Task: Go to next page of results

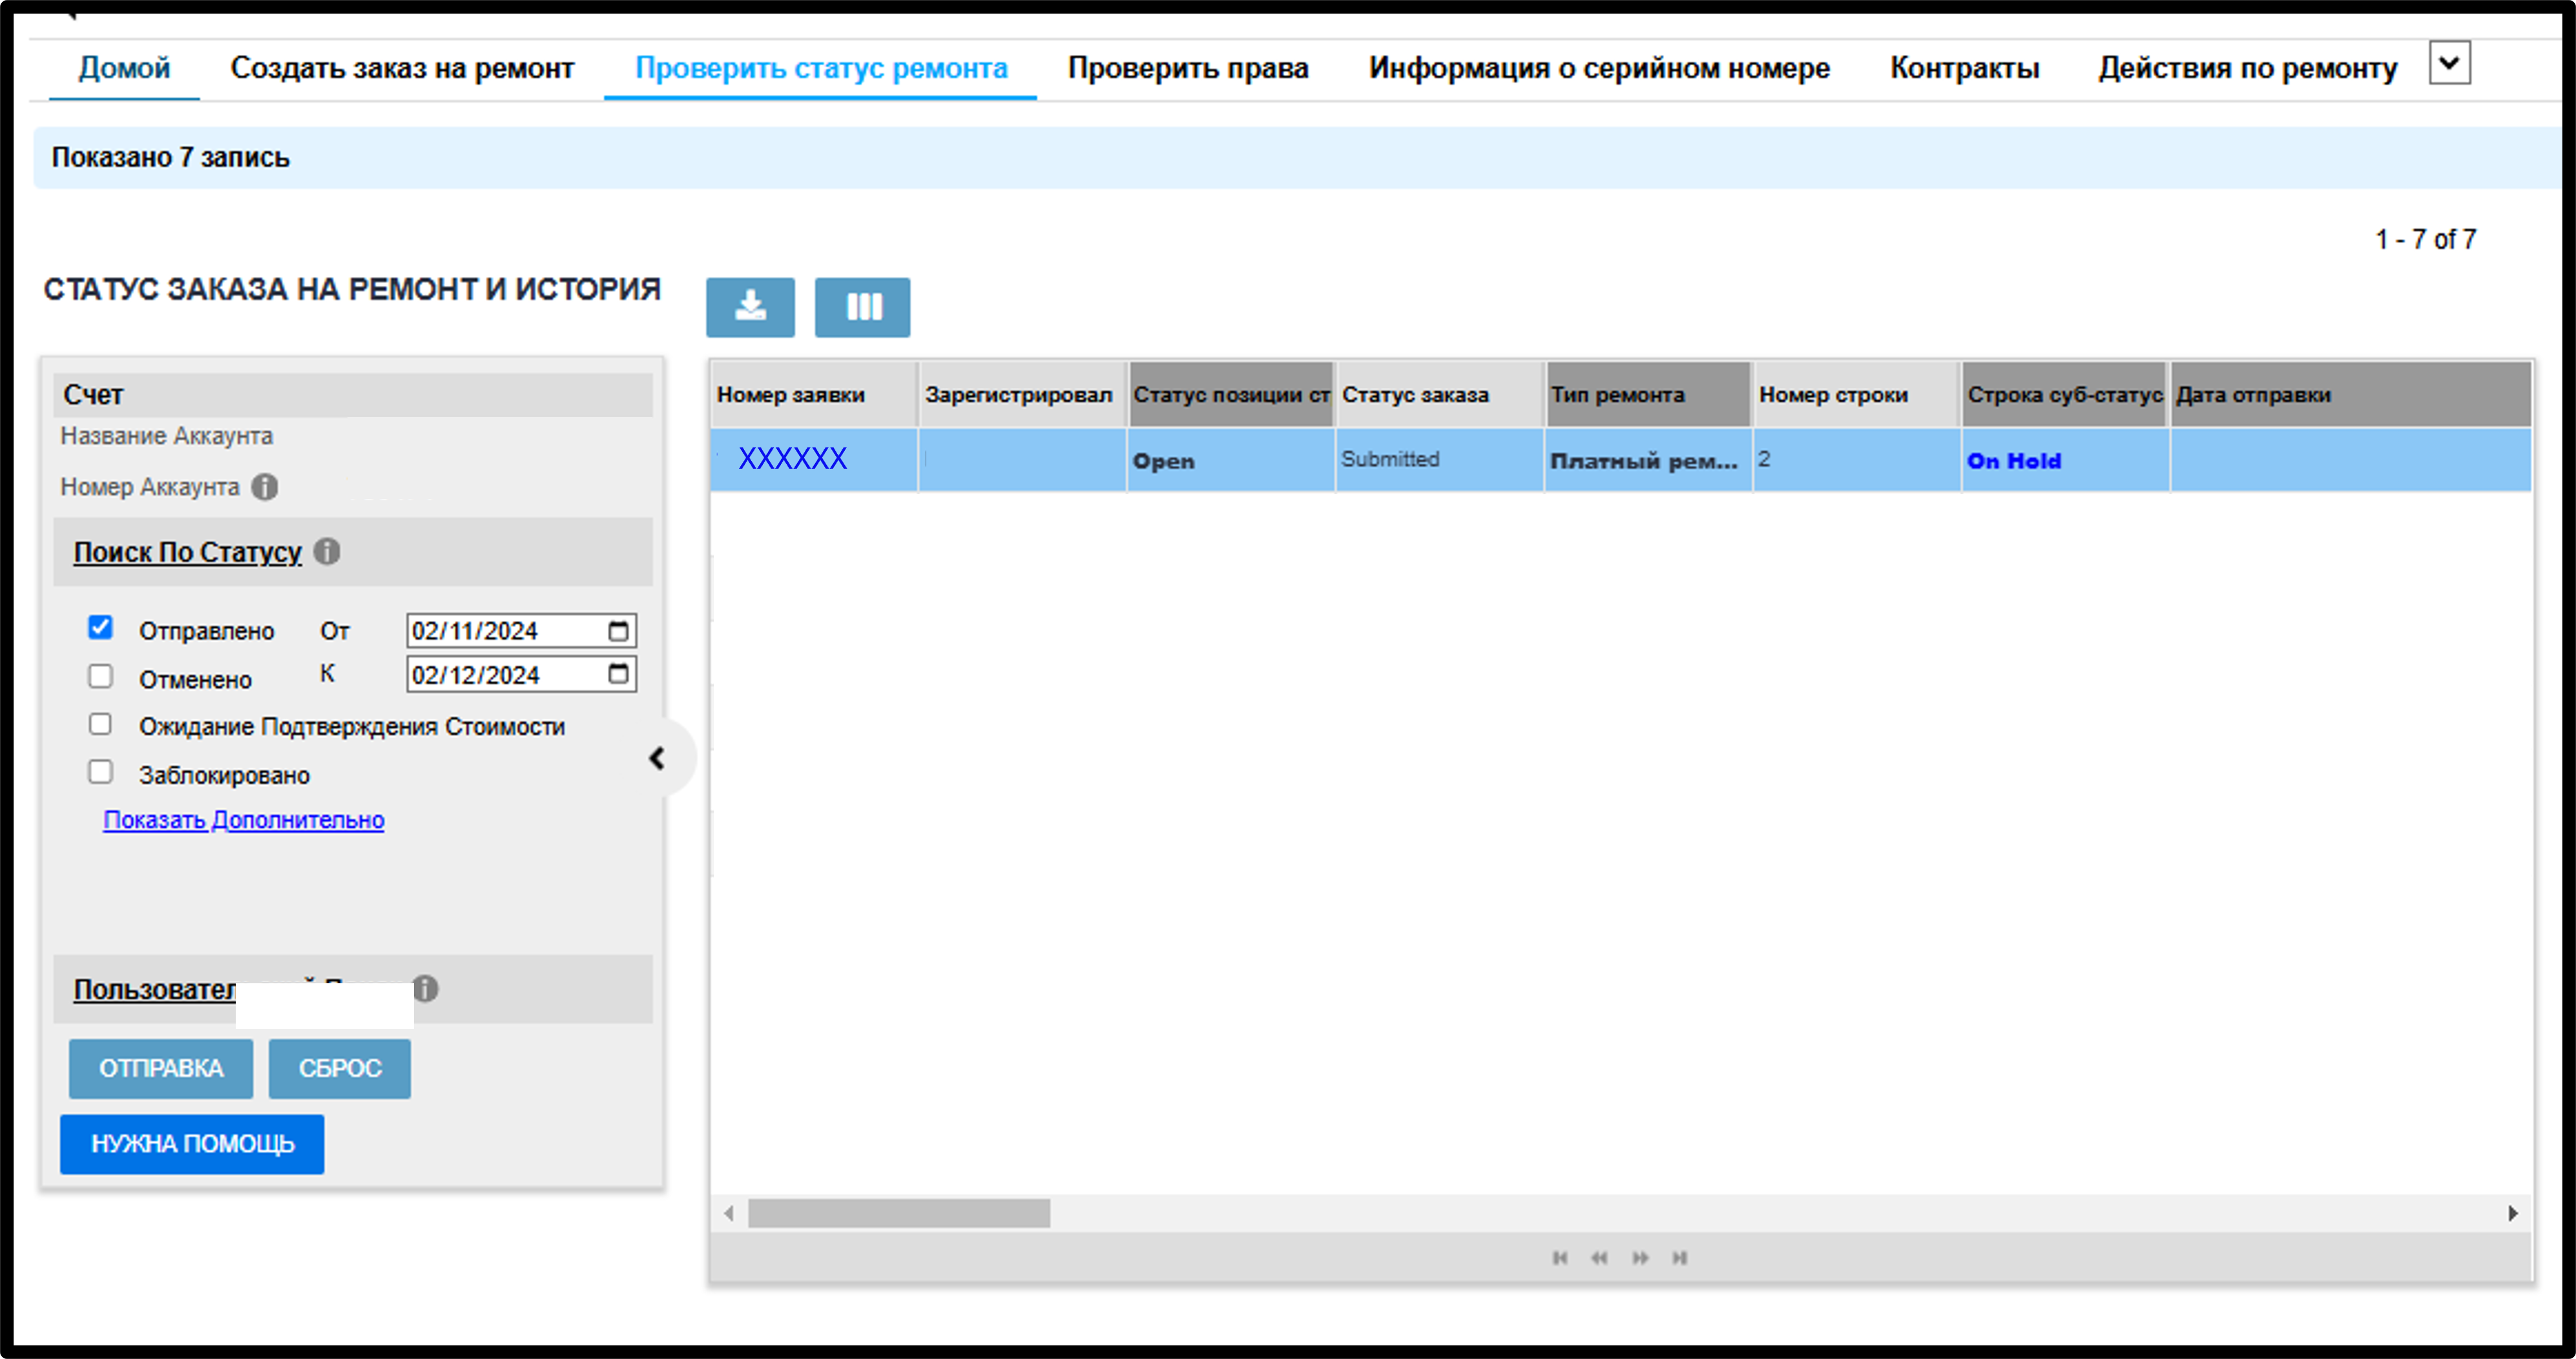Action: tap(1640, 1257)
